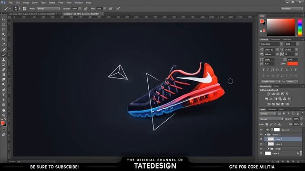Add a Levels adjustment
The height and width of the screenshot is (171, 305).
coord(273,94)
